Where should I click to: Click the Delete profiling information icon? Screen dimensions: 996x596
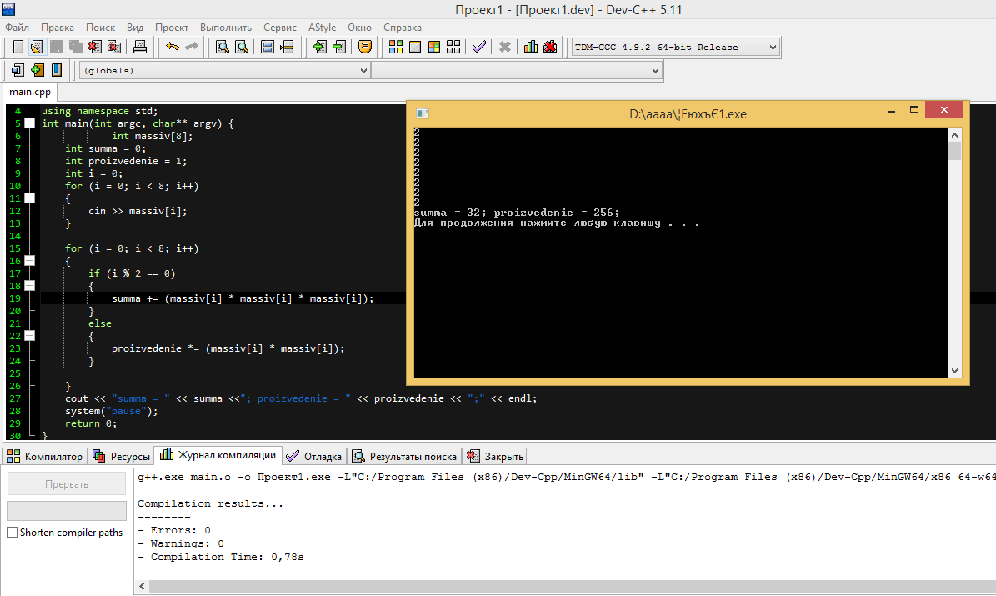pyautogui.click(x=550, y=47)
